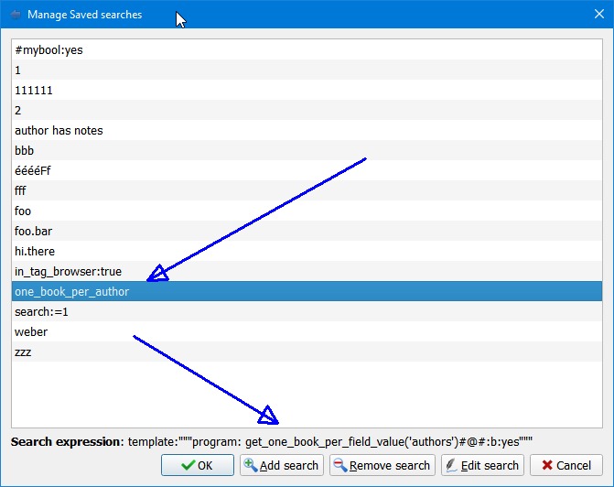Select the saved search named 1
Image resolution: width=614 pixels, height=487 pixels.
pyautogui.click(x=307, y=70)
